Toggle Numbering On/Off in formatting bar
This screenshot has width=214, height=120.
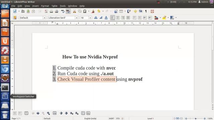(134, 18)
